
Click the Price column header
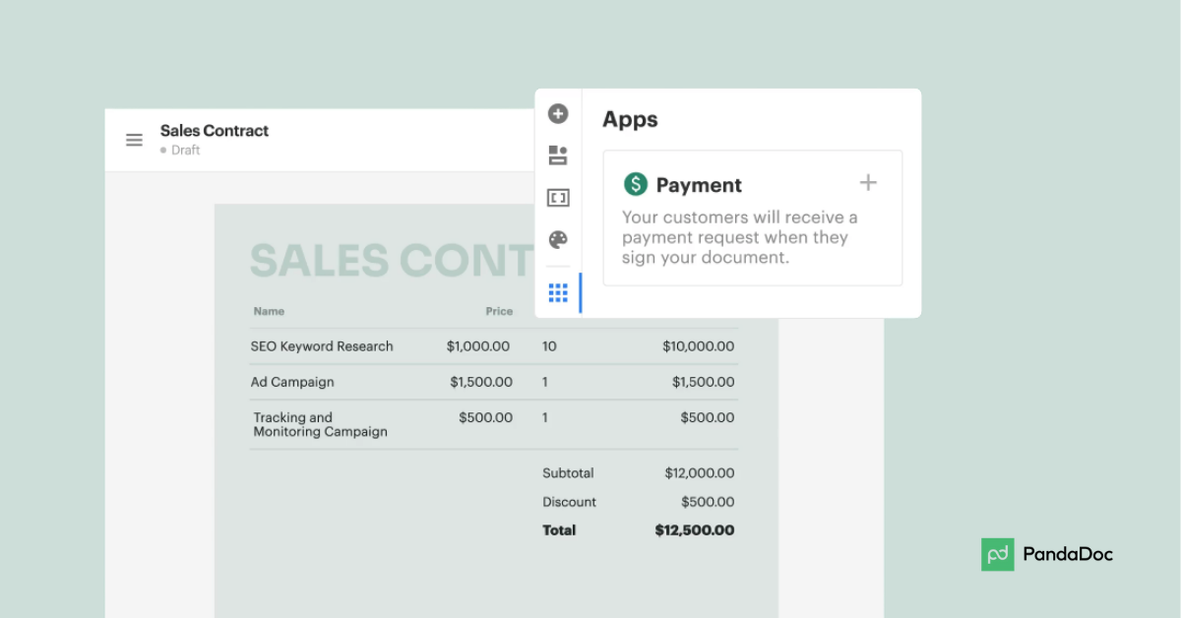[x=499, y=311]
